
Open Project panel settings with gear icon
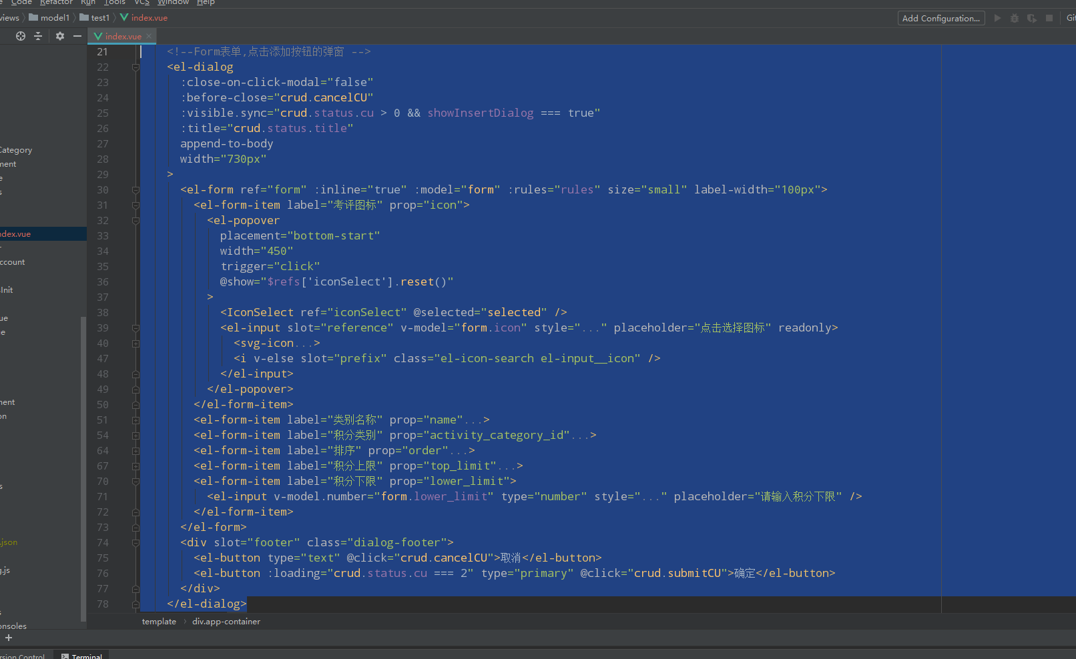(x=60, y=36)
